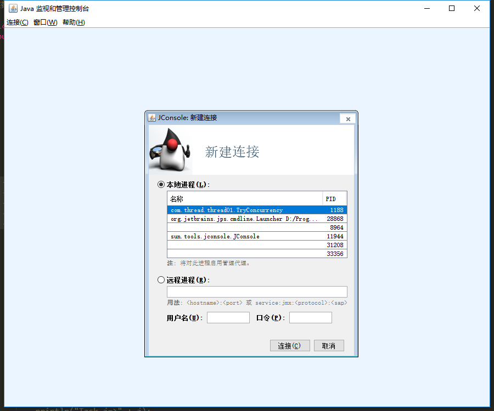Select the sun.tools.jconsole.JConsole process row

257,237
